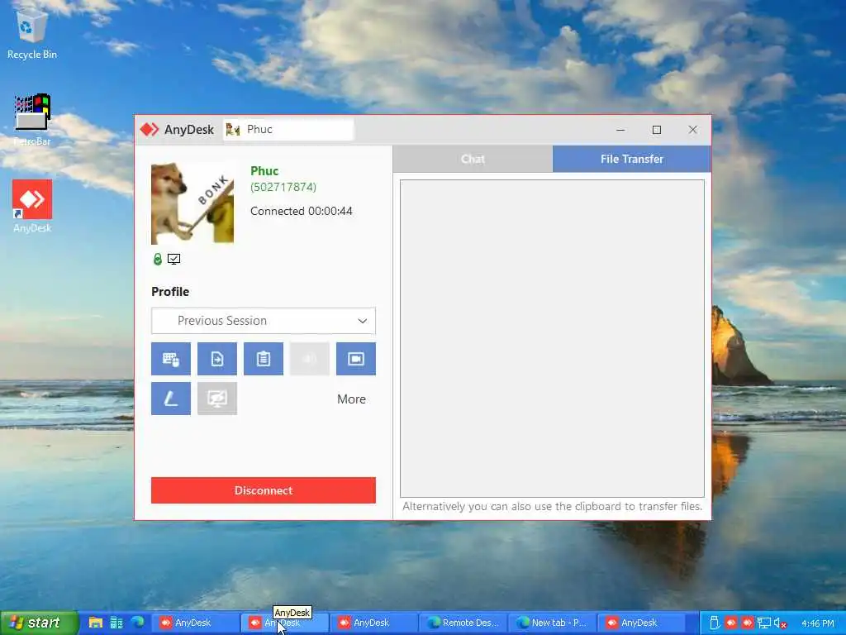Switch to third AnyDesk taskbar button
Viewport: 846px width, 635px height.
pos(373,623)
